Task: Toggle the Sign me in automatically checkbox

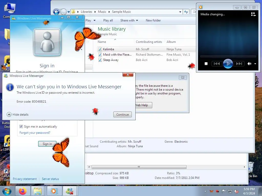Action: (x=21, y=127)
